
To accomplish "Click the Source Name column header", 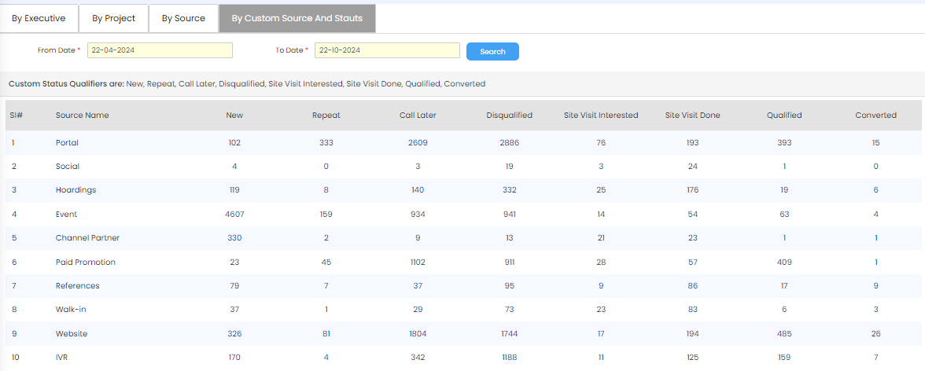I will click(x=82, y=116).
